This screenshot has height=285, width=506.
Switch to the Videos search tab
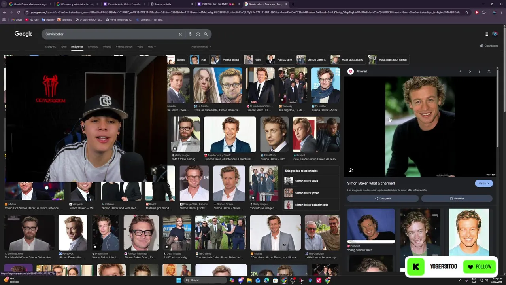(x=107, y=47)
